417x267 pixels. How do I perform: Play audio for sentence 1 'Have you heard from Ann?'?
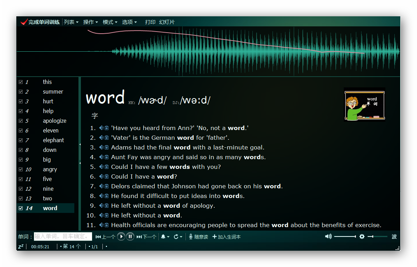coord(101,128)
